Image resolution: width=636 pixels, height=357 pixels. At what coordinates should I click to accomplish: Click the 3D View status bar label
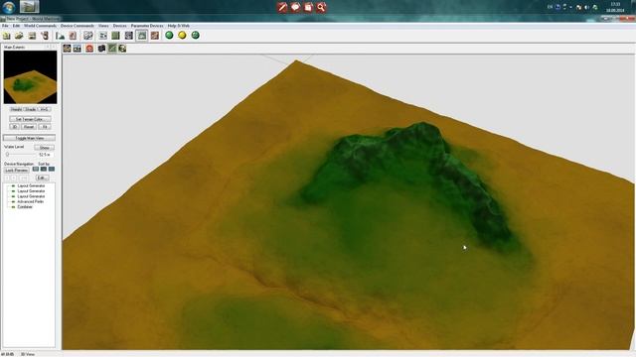28,354
